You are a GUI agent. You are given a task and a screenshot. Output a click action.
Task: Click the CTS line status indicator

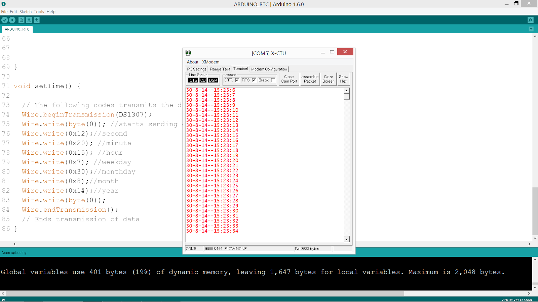tap(193, 80)
